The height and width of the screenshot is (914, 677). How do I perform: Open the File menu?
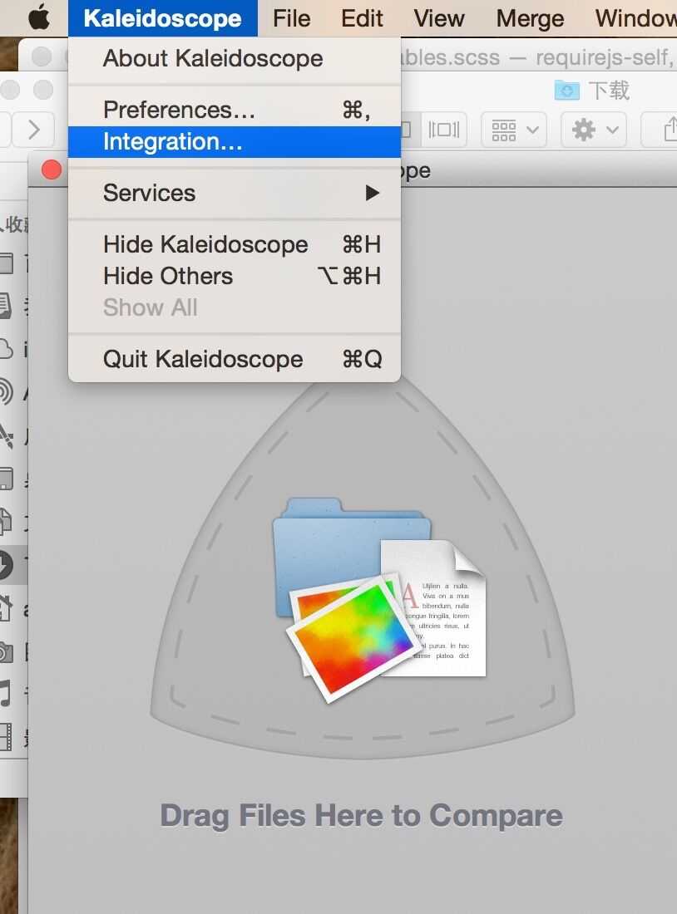(291, 18)
